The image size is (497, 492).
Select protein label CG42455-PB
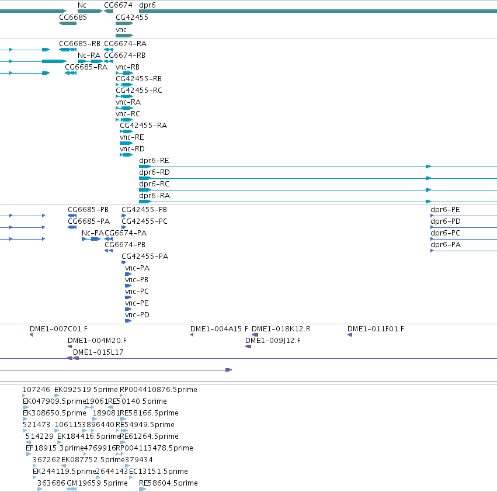tap(144, 210)
